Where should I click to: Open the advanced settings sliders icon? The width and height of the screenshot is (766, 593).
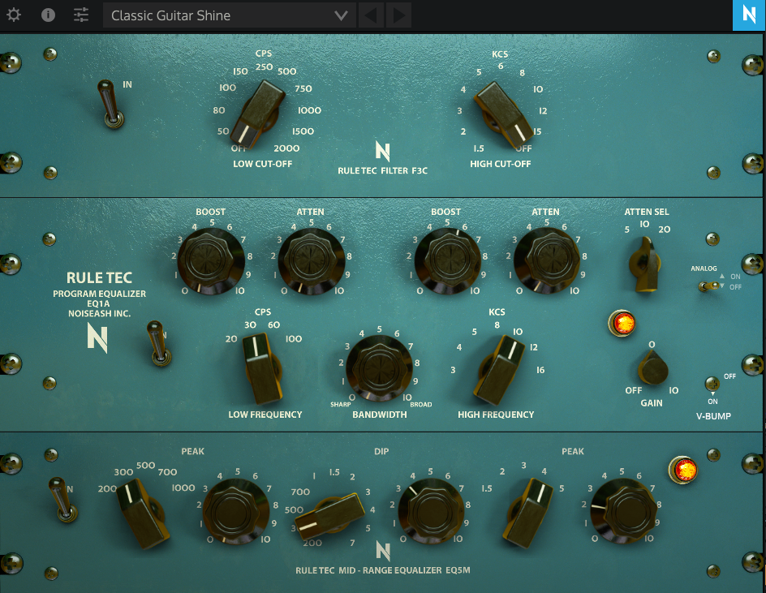click(80, 15)
